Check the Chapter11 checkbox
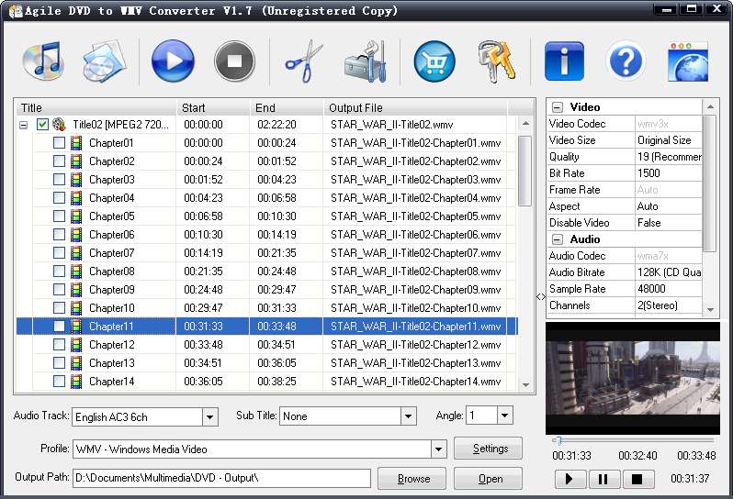The width and height of the screenshot is (733, 499). pos(59,327)
